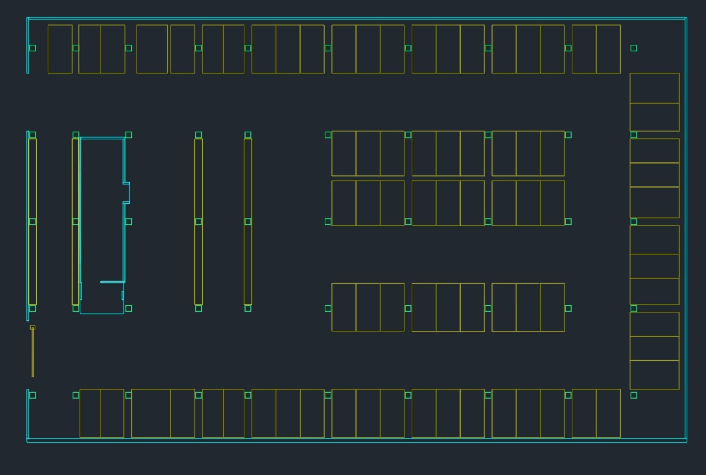Select the small cyan door symbol inside the enclosed room
The width and height of the screenshot is (706, 475).
coord(123,295)
